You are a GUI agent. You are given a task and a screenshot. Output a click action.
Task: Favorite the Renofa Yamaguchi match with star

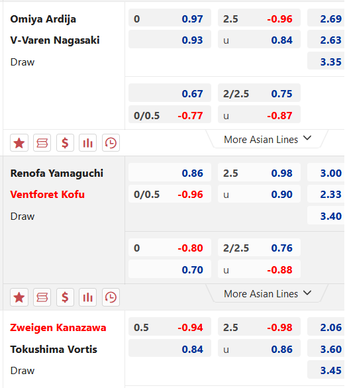tap(19, 297)
